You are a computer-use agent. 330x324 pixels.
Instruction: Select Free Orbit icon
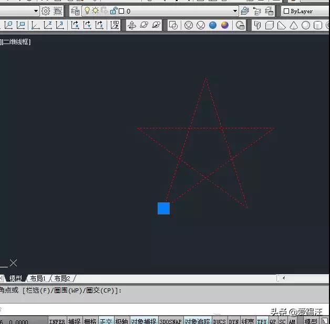pyautogui.click(x=144, y=25)
